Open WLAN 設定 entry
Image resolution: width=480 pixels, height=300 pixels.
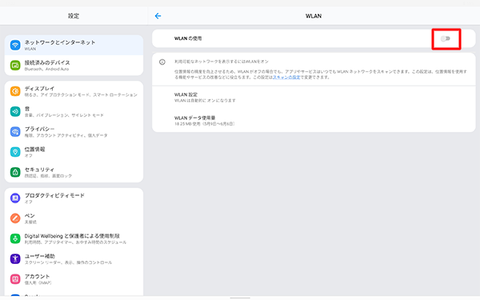coord(314,97)
